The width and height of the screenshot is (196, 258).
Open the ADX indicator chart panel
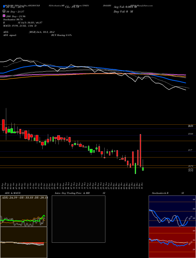[x=24, y=211]
